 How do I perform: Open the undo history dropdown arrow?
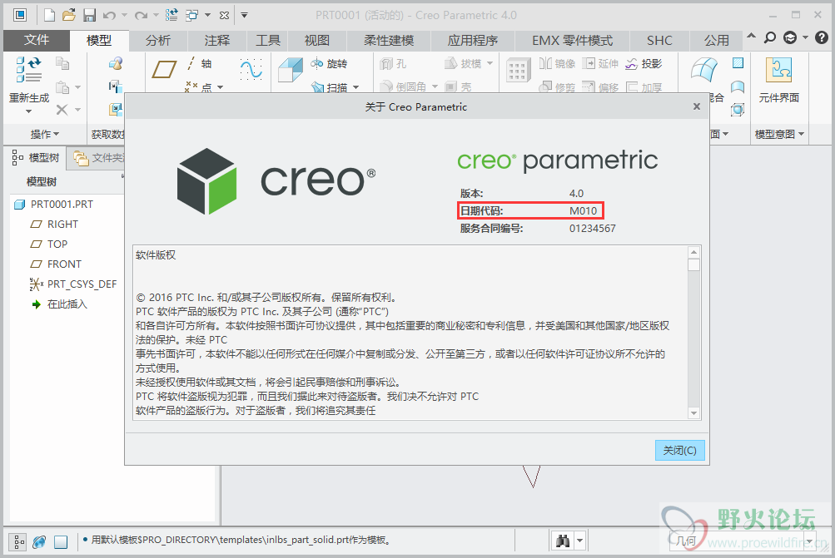click(124, 16)
